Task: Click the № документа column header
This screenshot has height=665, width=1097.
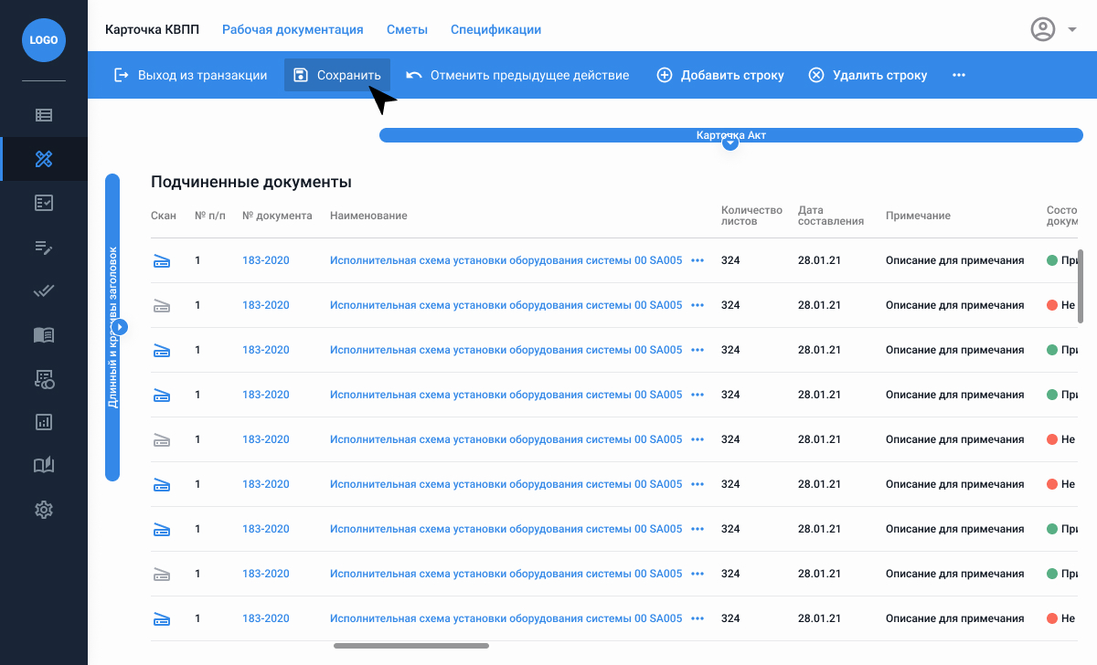Action: [277, 216]
